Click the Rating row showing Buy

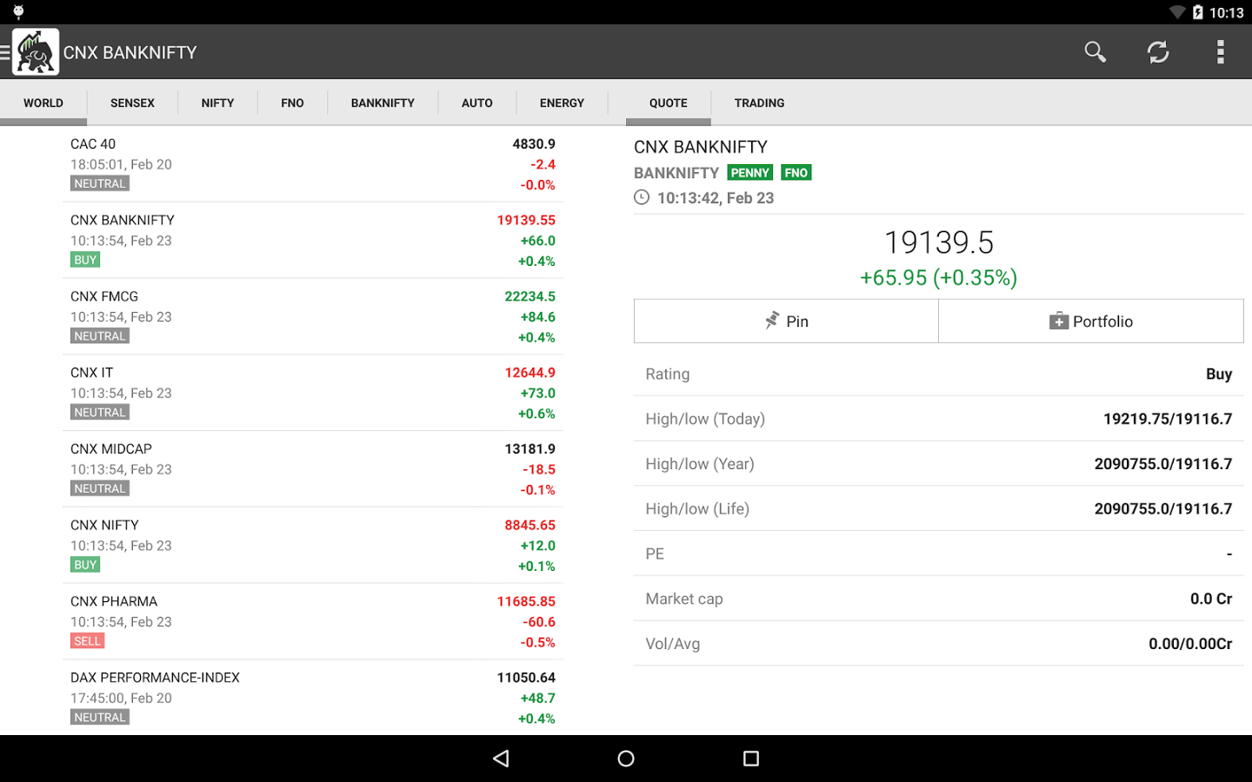tap(939, 374)
